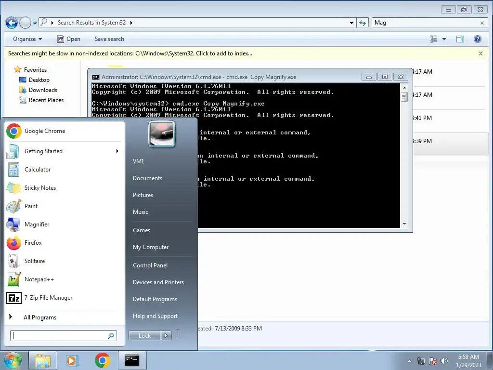The height and width of the screenshot is (370, 493).
Task: Toggle the preview pane
Action: pos(460,39)
